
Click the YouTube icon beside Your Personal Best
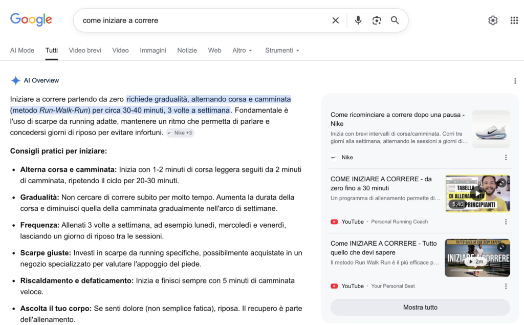(x=334, y=286)
